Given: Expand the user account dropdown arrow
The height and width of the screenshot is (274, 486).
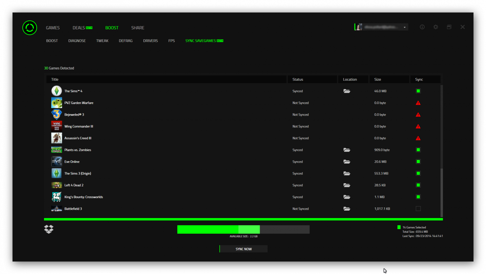Looking at the screenshot, I should (x=405, y=27).
